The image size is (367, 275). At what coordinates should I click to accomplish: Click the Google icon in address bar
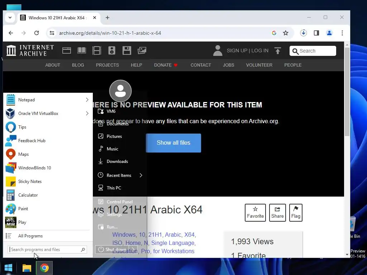[274, 33]
